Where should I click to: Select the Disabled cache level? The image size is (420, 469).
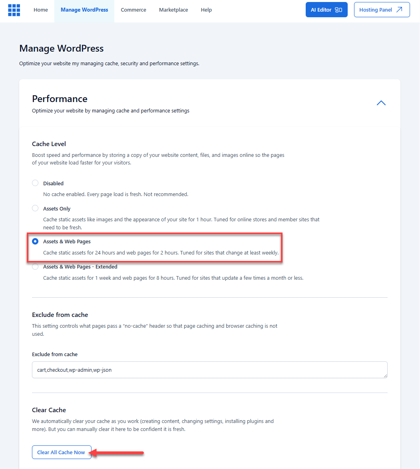[35, 183]
